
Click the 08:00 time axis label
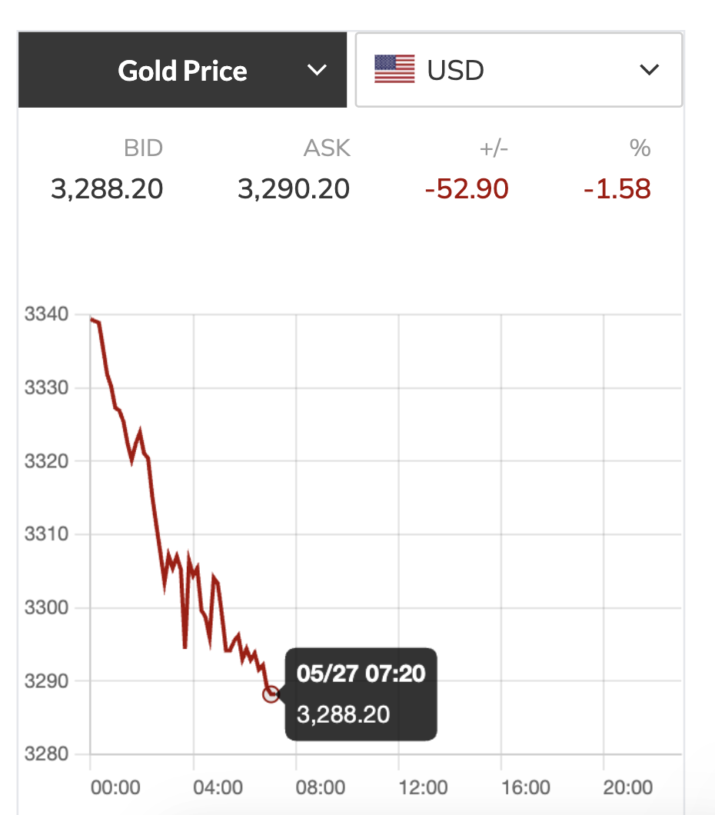321,787
